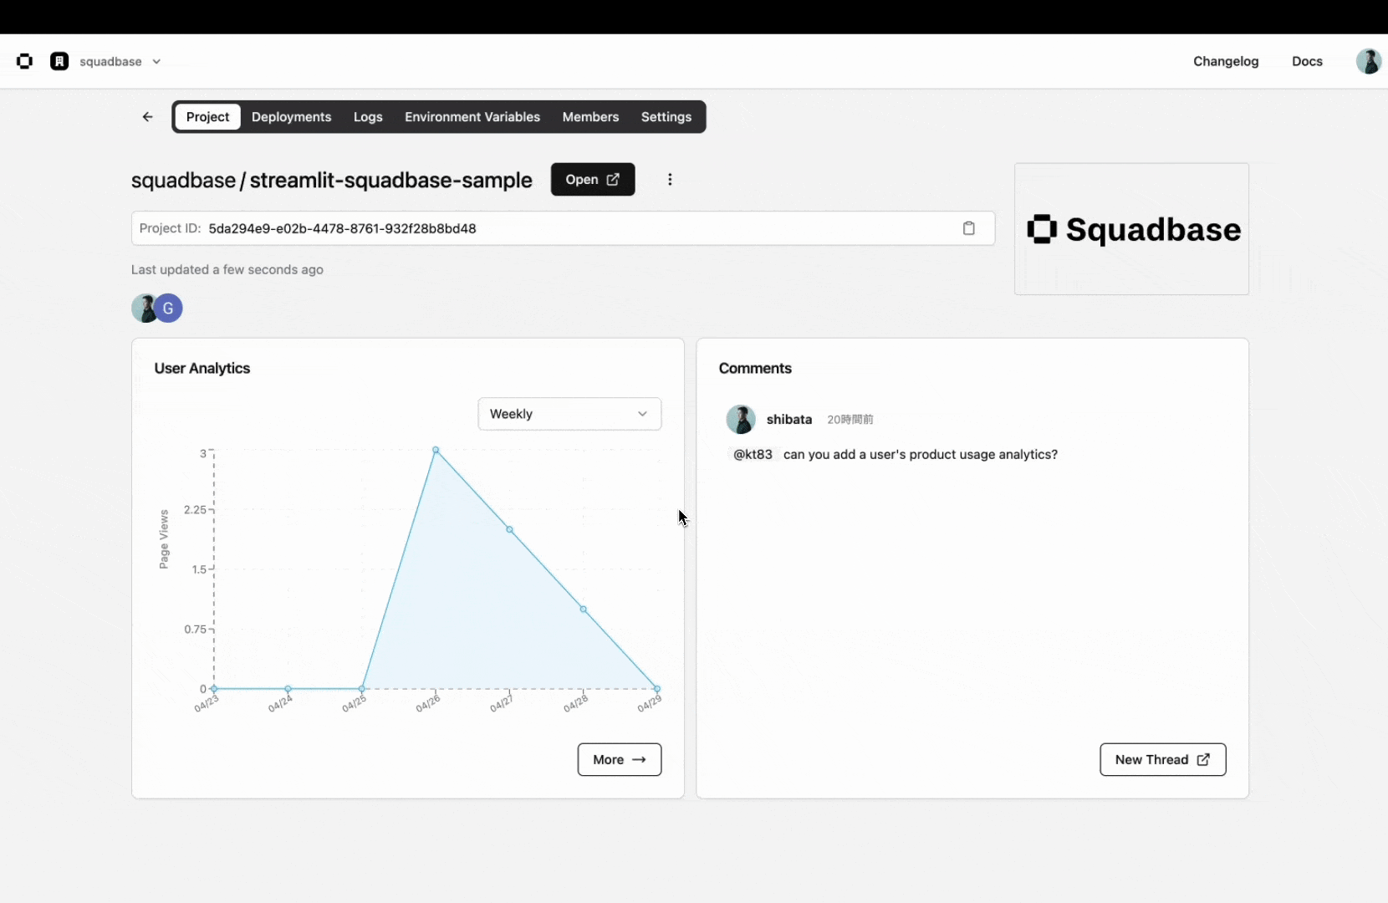
Task: Expand the squadbase team switcher dropdown
Action: tap(156, 62)
